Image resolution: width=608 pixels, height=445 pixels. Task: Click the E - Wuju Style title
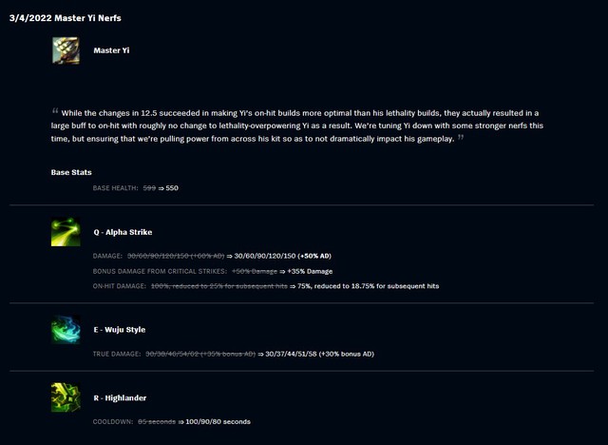(119, 330)
